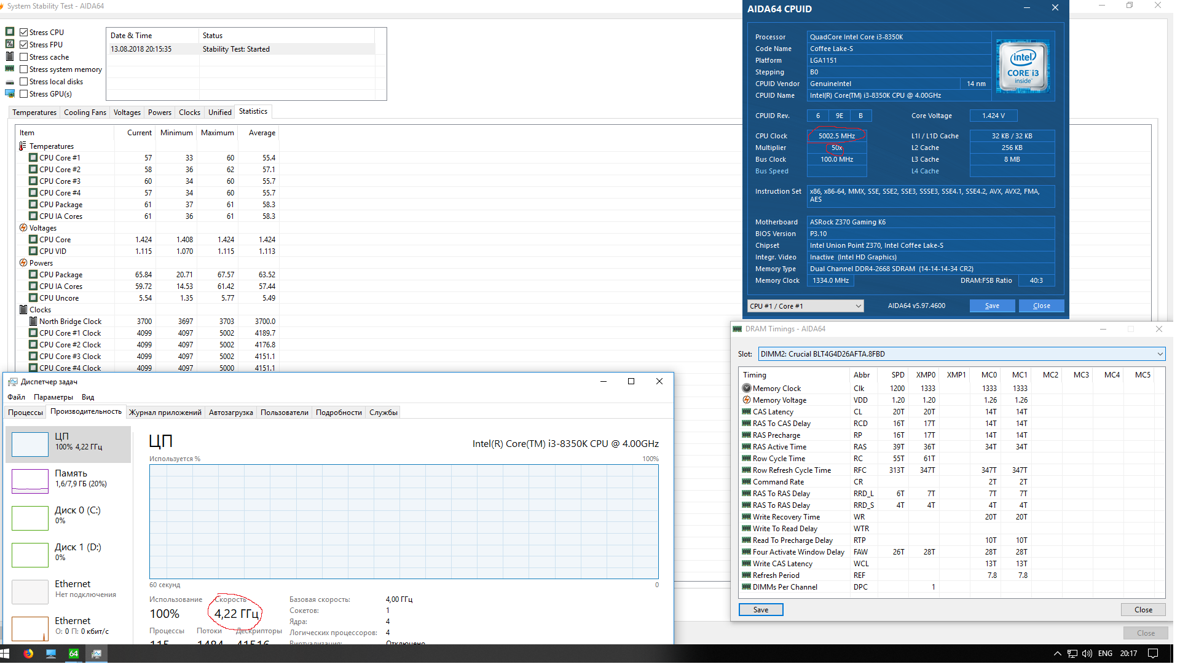Click the volume icon in system tray
1180x664 pixels.
pos(1087,654)
